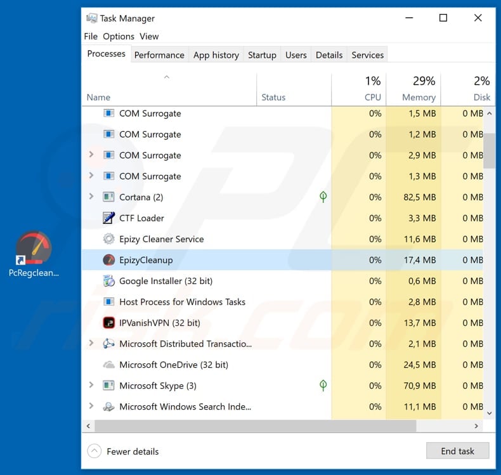Click the Task Manager title bar icon
501x475 pixels.
[x=92, y=18]
